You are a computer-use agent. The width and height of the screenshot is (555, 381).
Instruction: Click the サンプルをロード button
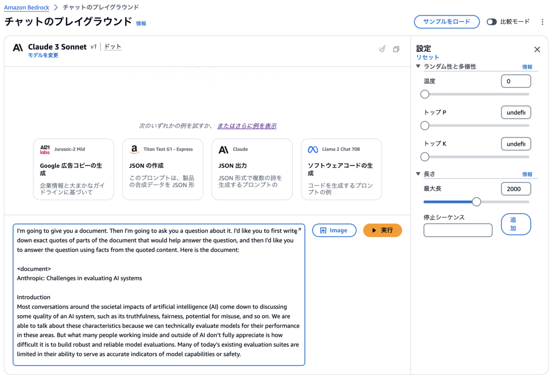447,22
